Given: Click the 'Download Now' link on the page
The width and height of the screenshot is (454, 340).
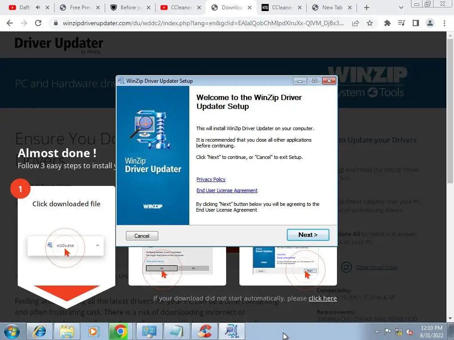Looking at the screenshot, I should tap(377, 267).
